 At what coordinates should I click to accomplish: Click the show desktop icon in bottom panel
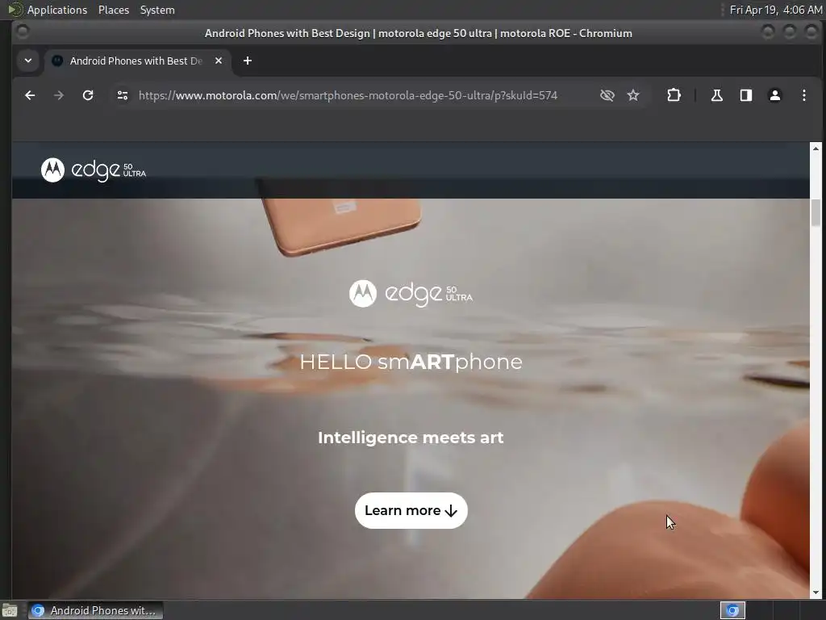click(x=10, y=610)
